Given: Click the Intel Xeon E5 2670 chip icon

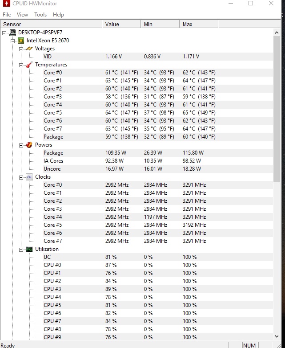Looking at the screenshot, I should pos(21,41).
